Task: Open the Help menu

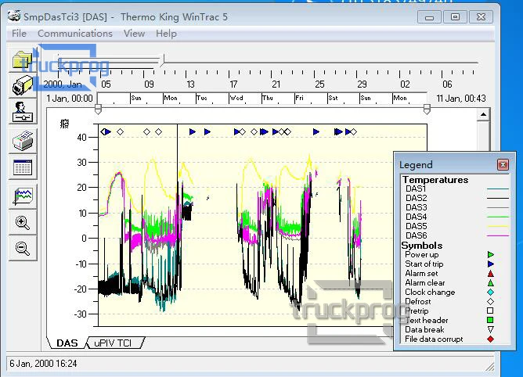Action: pos(166,34)
